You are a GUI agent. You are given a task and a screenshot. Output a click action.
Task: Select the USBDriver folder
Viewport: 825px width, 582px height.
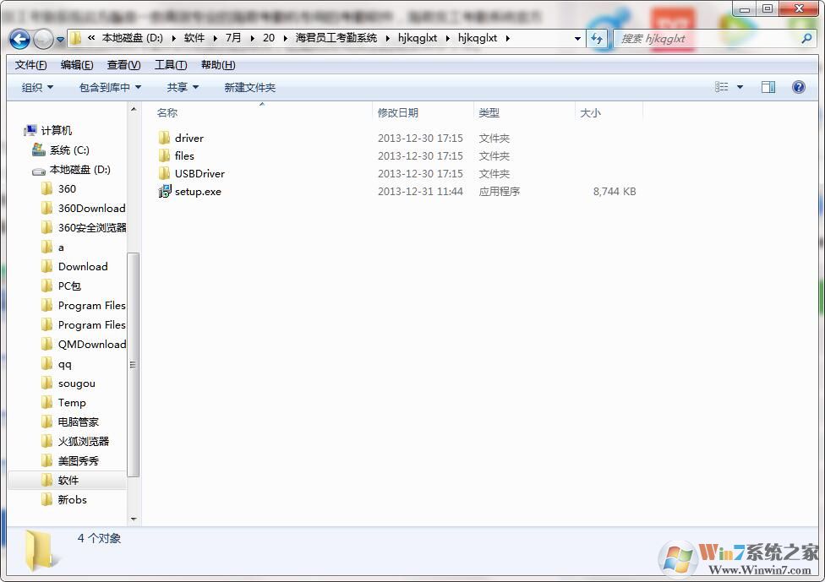199,173
